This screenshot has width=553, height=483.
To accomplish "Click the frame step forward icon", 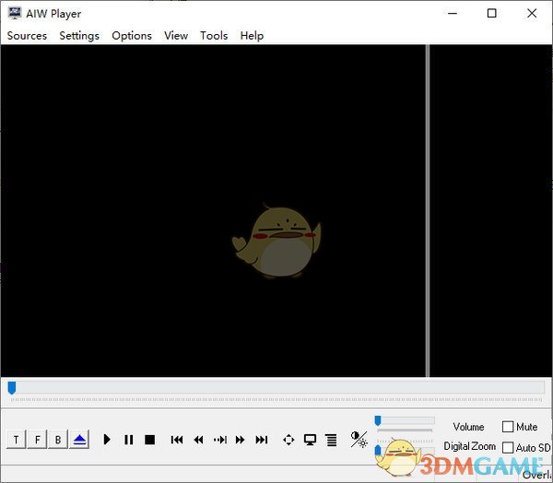I will coord(219,440).
